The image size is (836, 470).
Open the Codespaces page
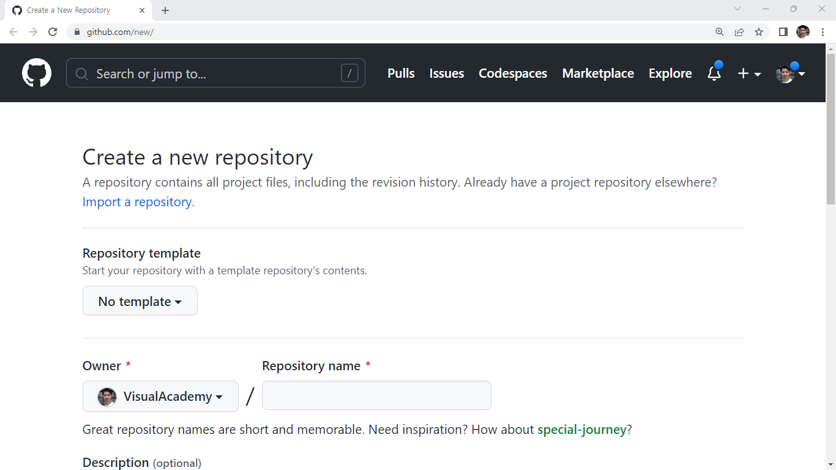pyautogui.click(x=512, y=73)
